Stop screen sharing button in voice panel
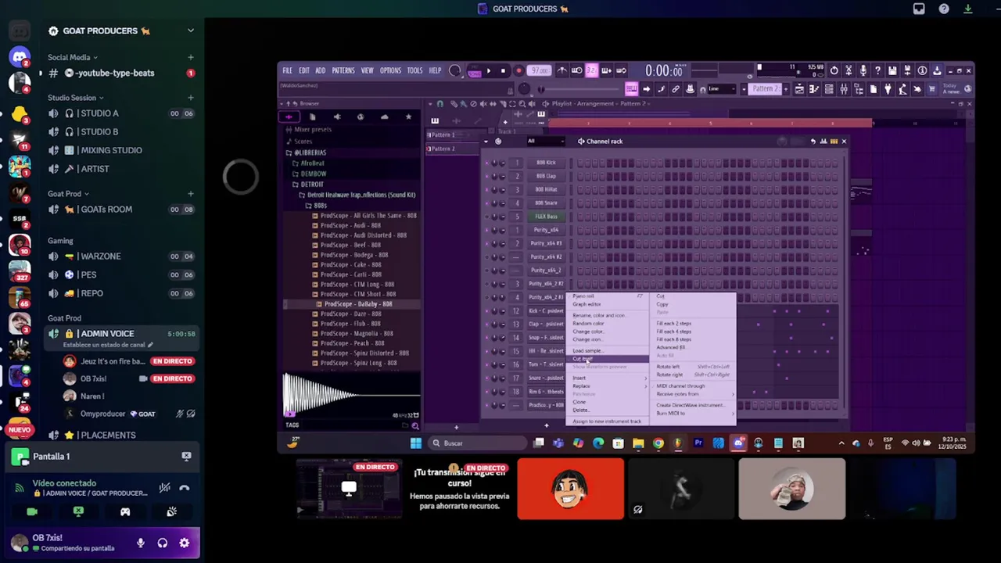 point(78,511)
